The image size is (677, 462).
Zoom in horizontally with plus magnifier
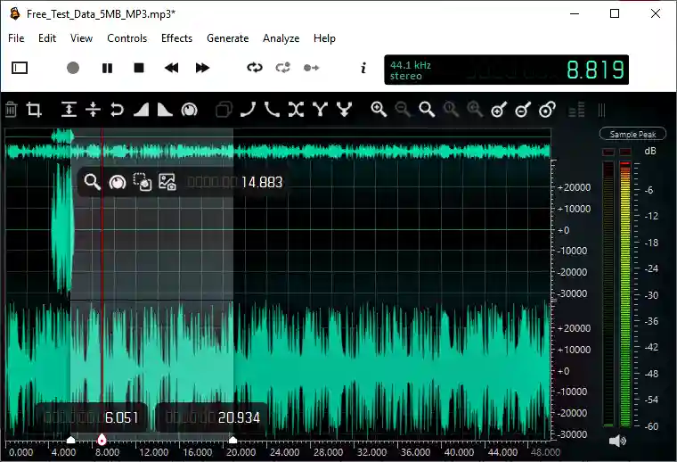[379, 110]
